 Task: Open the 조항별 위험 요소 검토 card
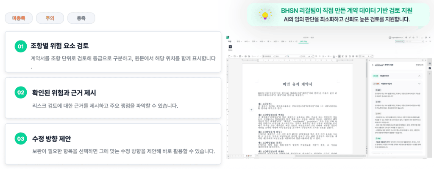tap(113, 52)
